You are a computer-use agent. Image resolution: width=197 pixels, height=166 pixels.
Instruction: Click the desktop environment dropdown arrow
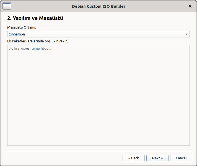click(187, 34)
